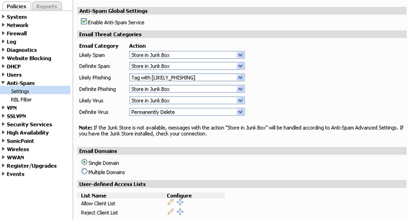Select Single Domain radio button
The width and height of the screenshot is (409, 221).
click(x=84, y=162)
